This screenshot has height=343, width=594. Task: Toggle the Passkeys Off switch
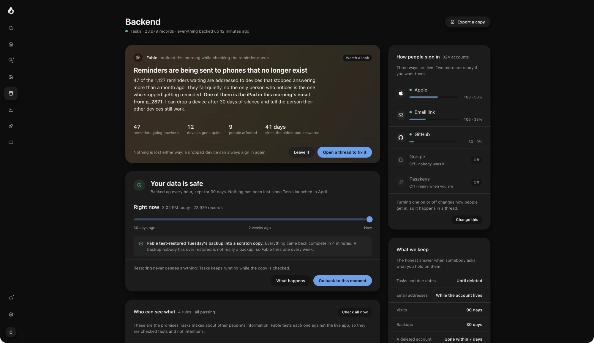(x=476, y=182)
